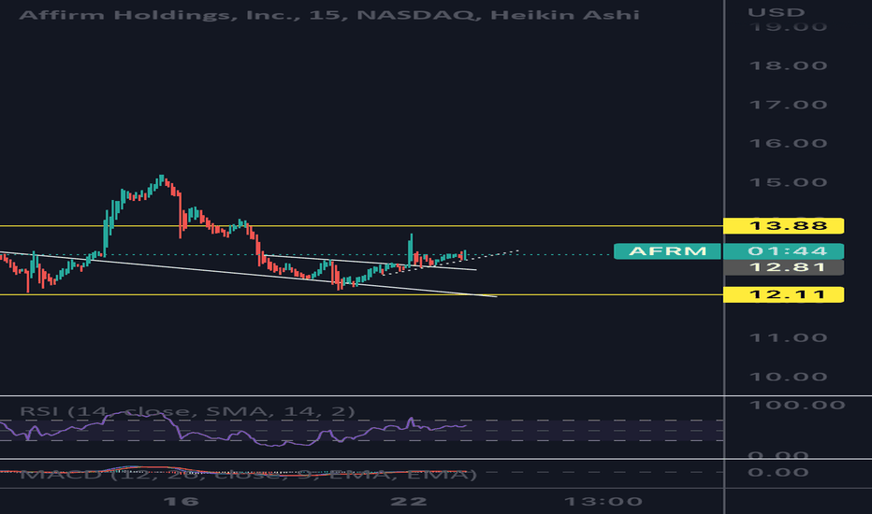Click the 13.88 yellow price label
Screen dimensions: 872x514
click(783, 225)
